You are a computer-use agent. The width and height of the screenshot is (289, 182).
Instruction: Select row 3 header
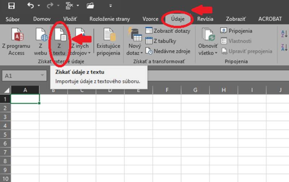tap(5, 117)
